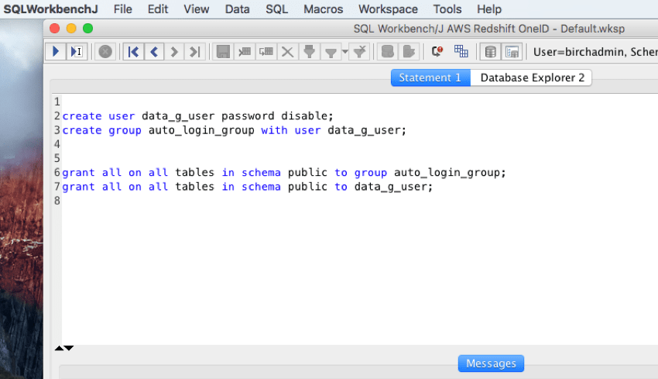Viewport: 658px width, 379px height.
Task: Expand editor with the down divider arrow
Action: pyautogui.click(x=69, y=348)
